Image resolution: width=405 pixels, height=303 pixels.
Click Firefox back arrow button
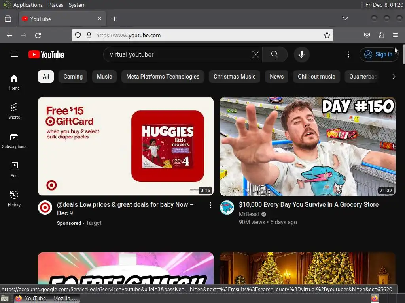coord(9,35)
